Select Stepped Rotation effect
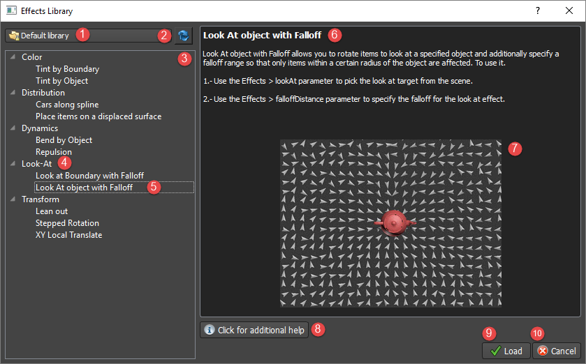The width and height of the screenshot is (586, 364). [x=67, y=223]
